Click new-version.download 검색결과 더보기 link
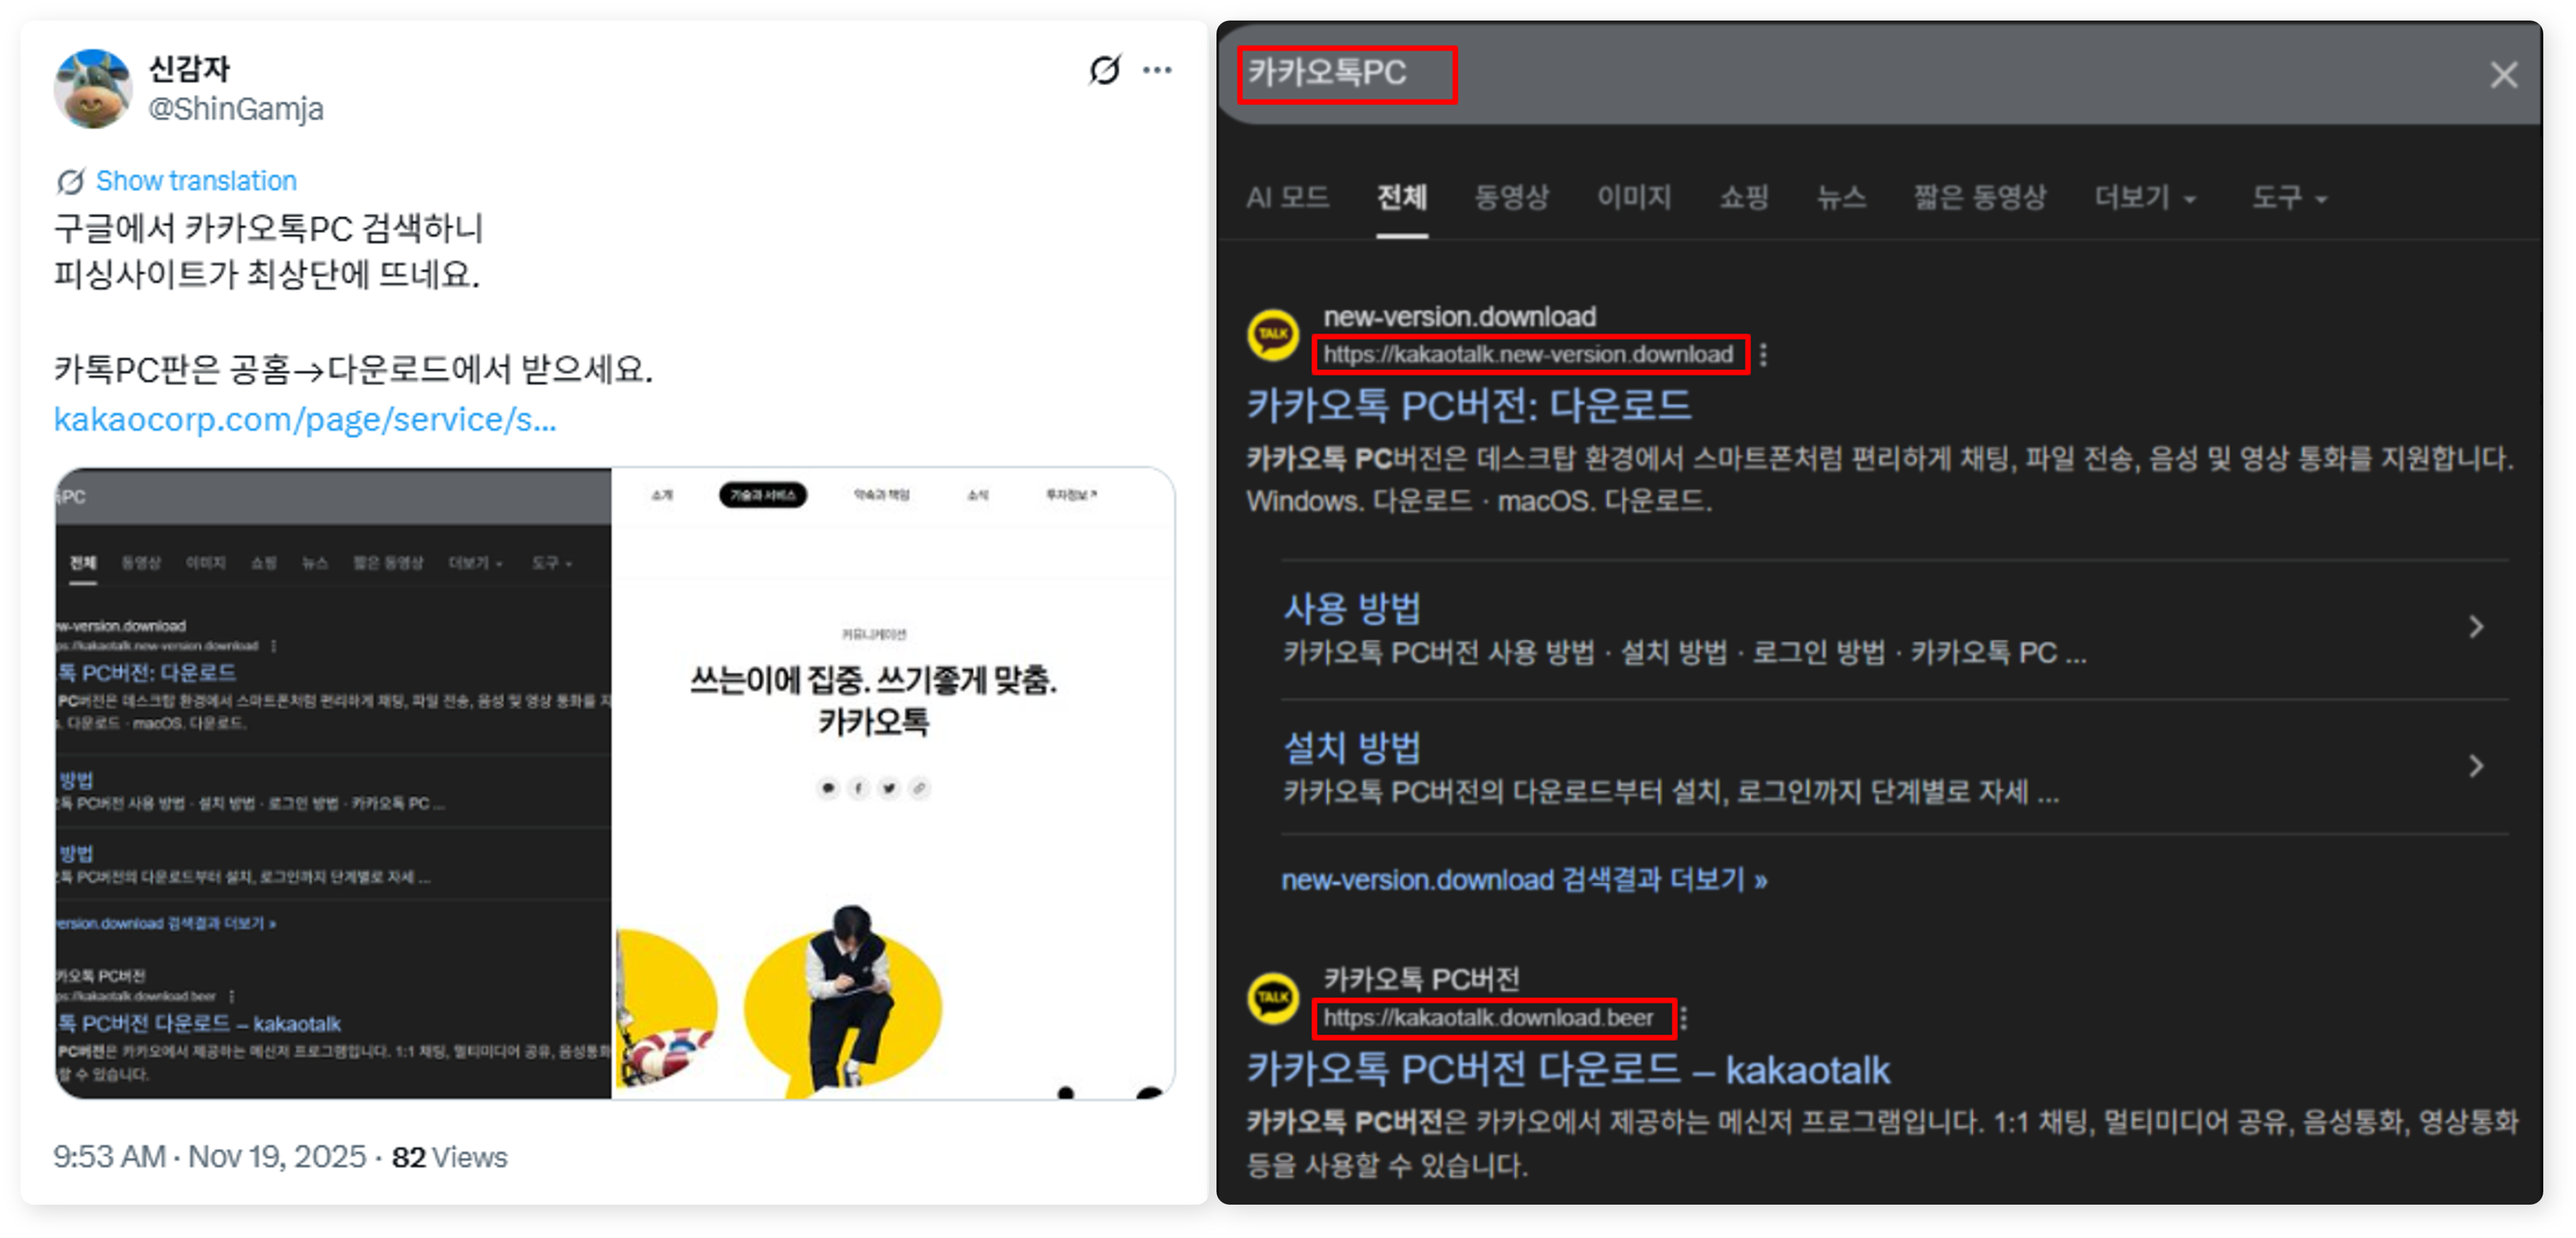 [x=1525, y=880]
